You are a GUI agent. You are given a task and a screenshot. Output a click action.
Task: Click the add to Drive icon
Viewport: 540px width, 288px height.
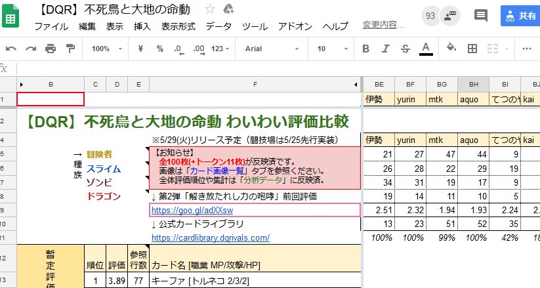pos(228,9)
